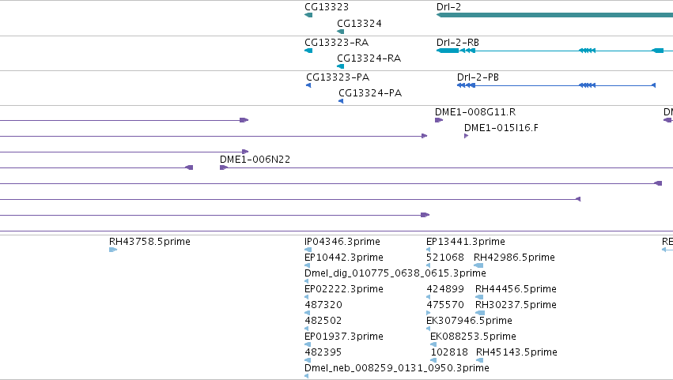This screenshot has width=673, height=380.
Task: Click the EP01937.3prime arrow glyph
Action: (308, 344)
